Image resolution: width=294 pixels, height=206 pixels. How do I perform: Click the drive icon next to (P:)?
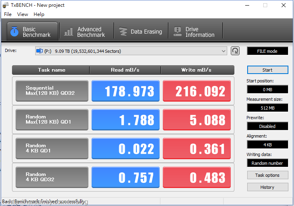[40, 51]
